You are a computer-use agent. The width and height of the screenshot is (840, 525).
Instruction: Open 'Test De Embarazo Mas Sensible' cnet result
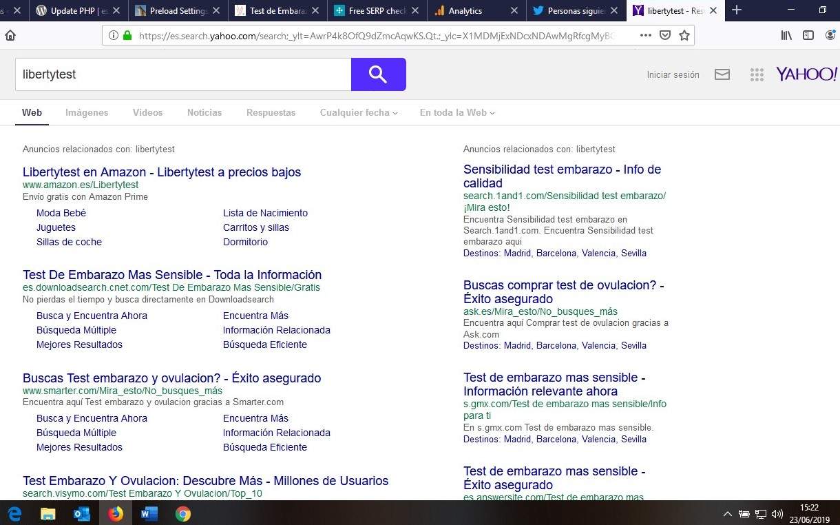click(172, 275)
